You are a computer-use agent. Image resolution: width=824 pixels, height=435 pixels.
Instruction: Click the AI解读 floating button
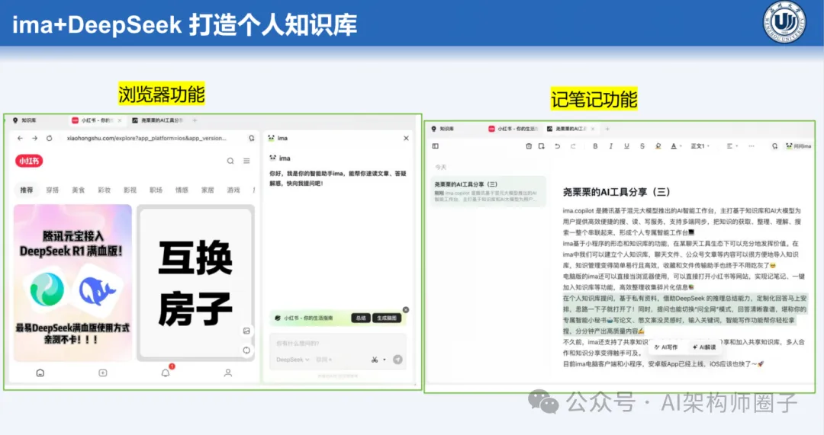(704, 347)
